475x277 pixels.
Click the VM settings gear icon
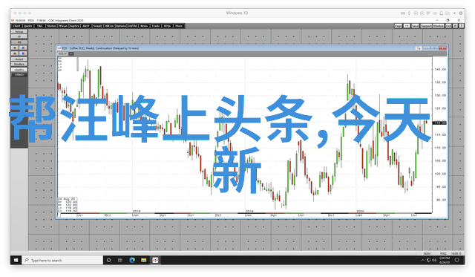click(461, 13)
